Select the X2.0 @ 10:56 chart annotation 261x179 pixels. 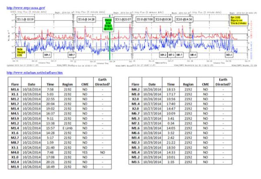162,20
